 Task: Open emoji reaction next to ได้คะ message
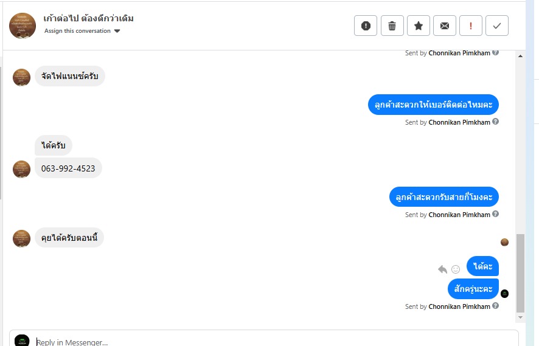tap(456, 269)
